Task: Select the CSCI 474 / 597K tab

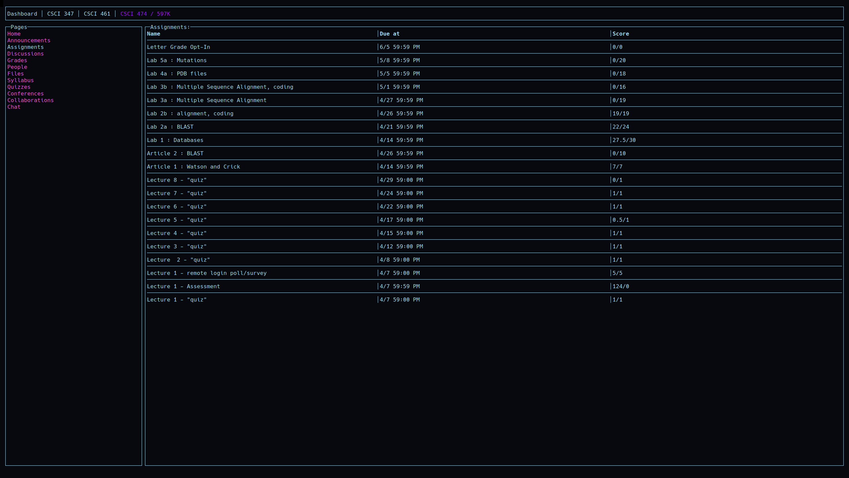Action: click(x=145, y=14)
